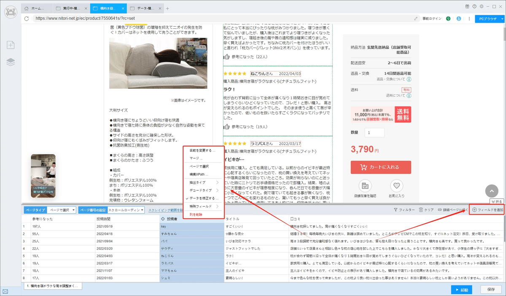Click 詳細ページに行く link-chain button
This screenshot has height=296, width=506.
453,209
